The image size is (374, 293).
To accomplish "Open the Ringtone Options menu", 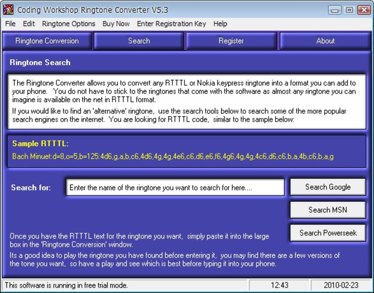I will pyautogui.click(x=68, y=24).
